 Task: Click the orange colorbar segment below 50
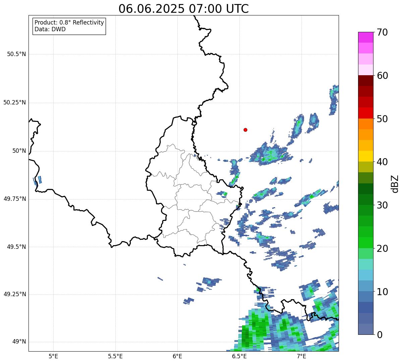click(365, 124)
